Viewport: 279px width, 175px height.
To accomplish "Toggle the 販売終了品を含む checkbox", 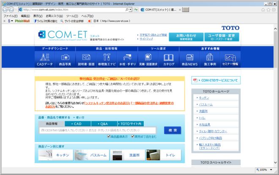I will [133, 137].
